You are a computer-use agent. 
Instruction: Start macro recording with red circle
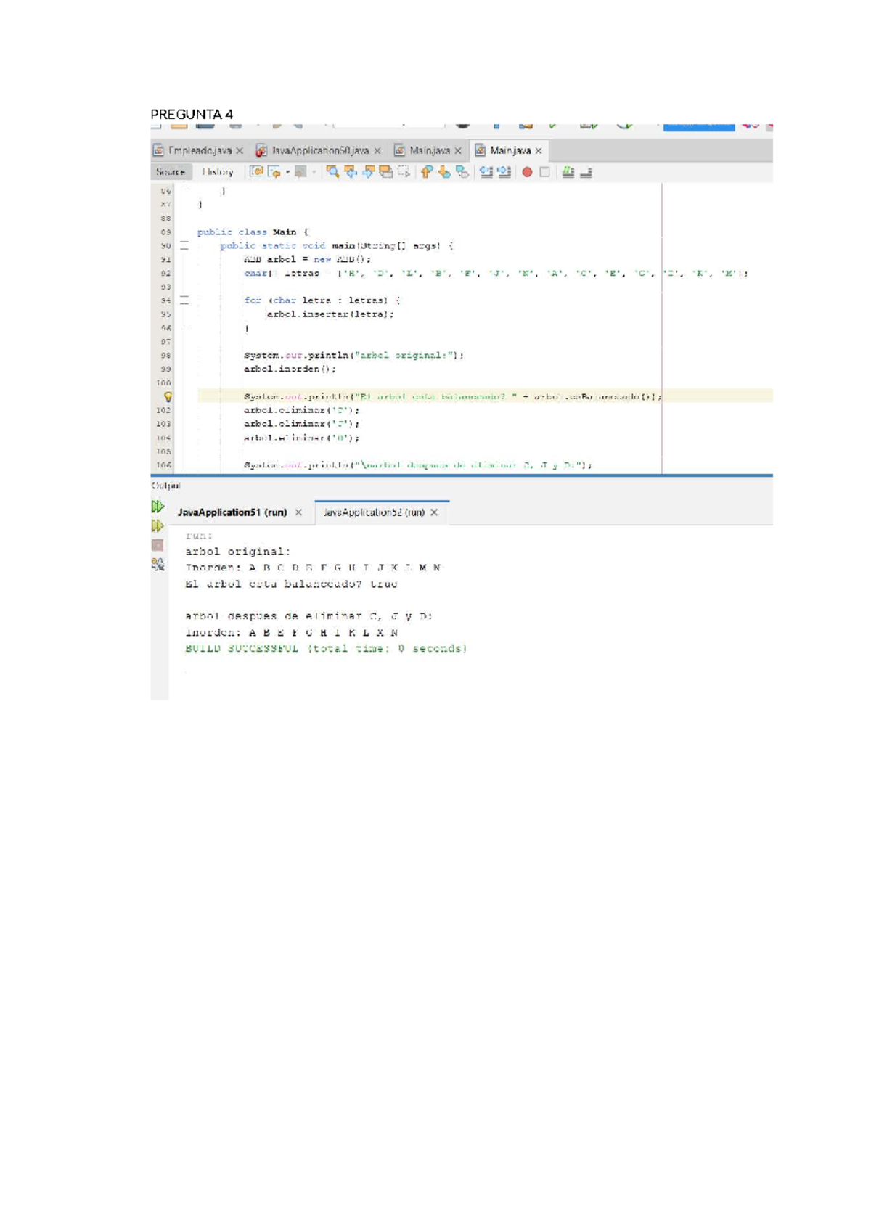pos(527,172)
